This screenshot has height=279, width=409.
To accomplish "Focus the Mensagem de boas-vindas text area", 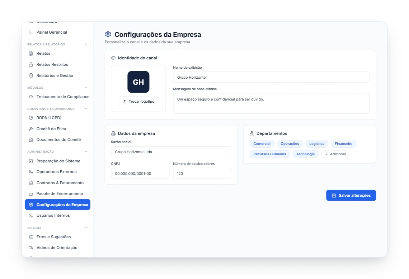I will point(271,103).
